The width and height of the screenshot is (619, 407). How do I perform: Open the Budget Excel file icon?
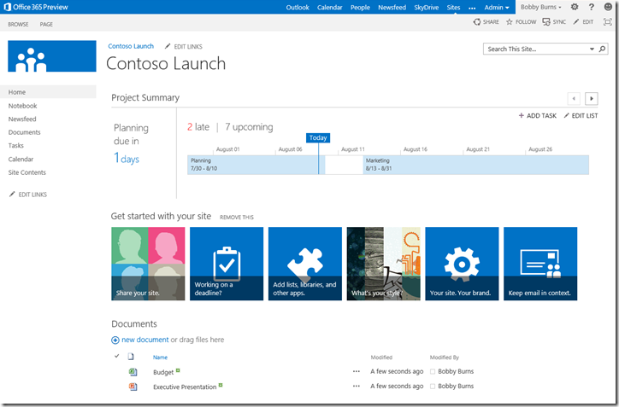pyautogui.click(x=133, y=372)
